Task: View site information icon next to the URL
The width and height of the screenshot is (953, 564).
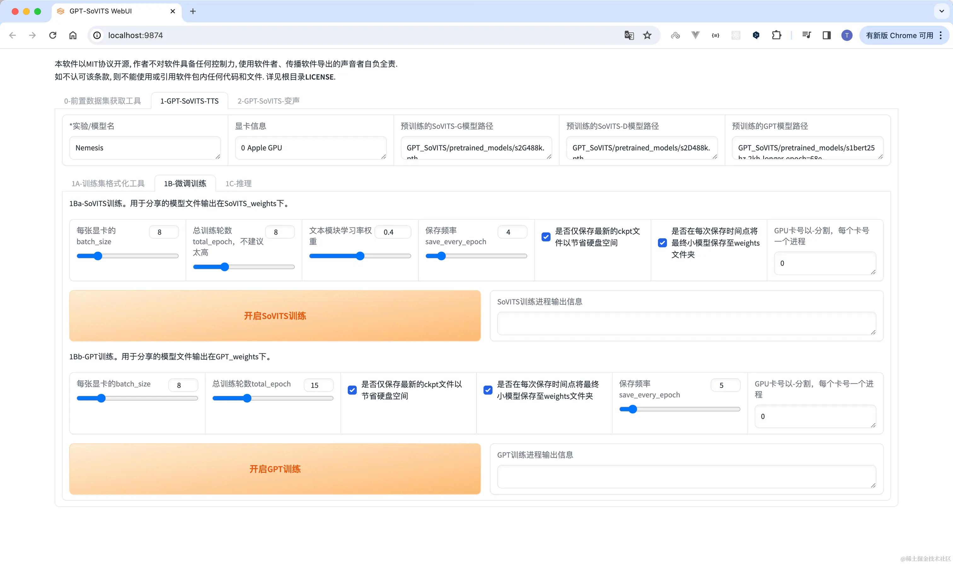Action: 97,35
